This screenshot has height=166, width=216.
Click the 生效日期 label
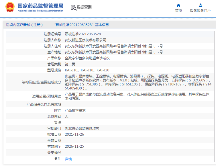click(x=54, y=140)
